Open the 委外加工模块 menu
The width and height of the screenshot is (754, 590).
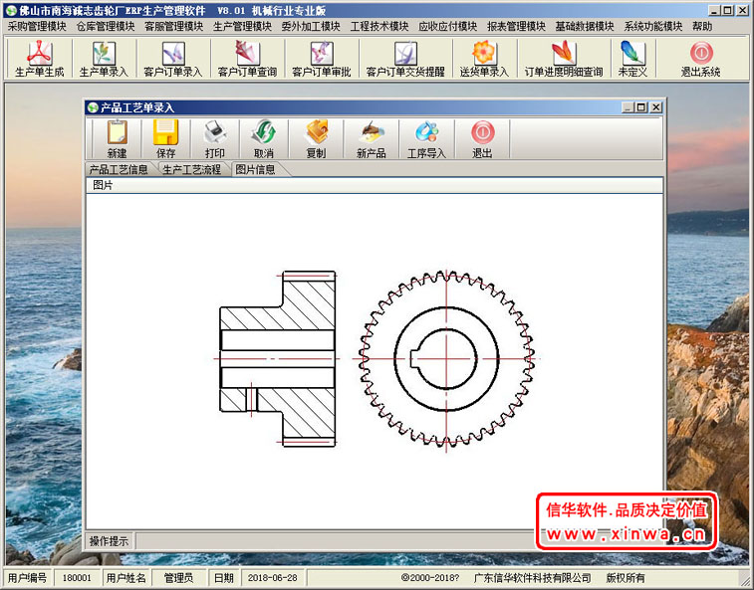pyautogui.click(x=311, y=26)
